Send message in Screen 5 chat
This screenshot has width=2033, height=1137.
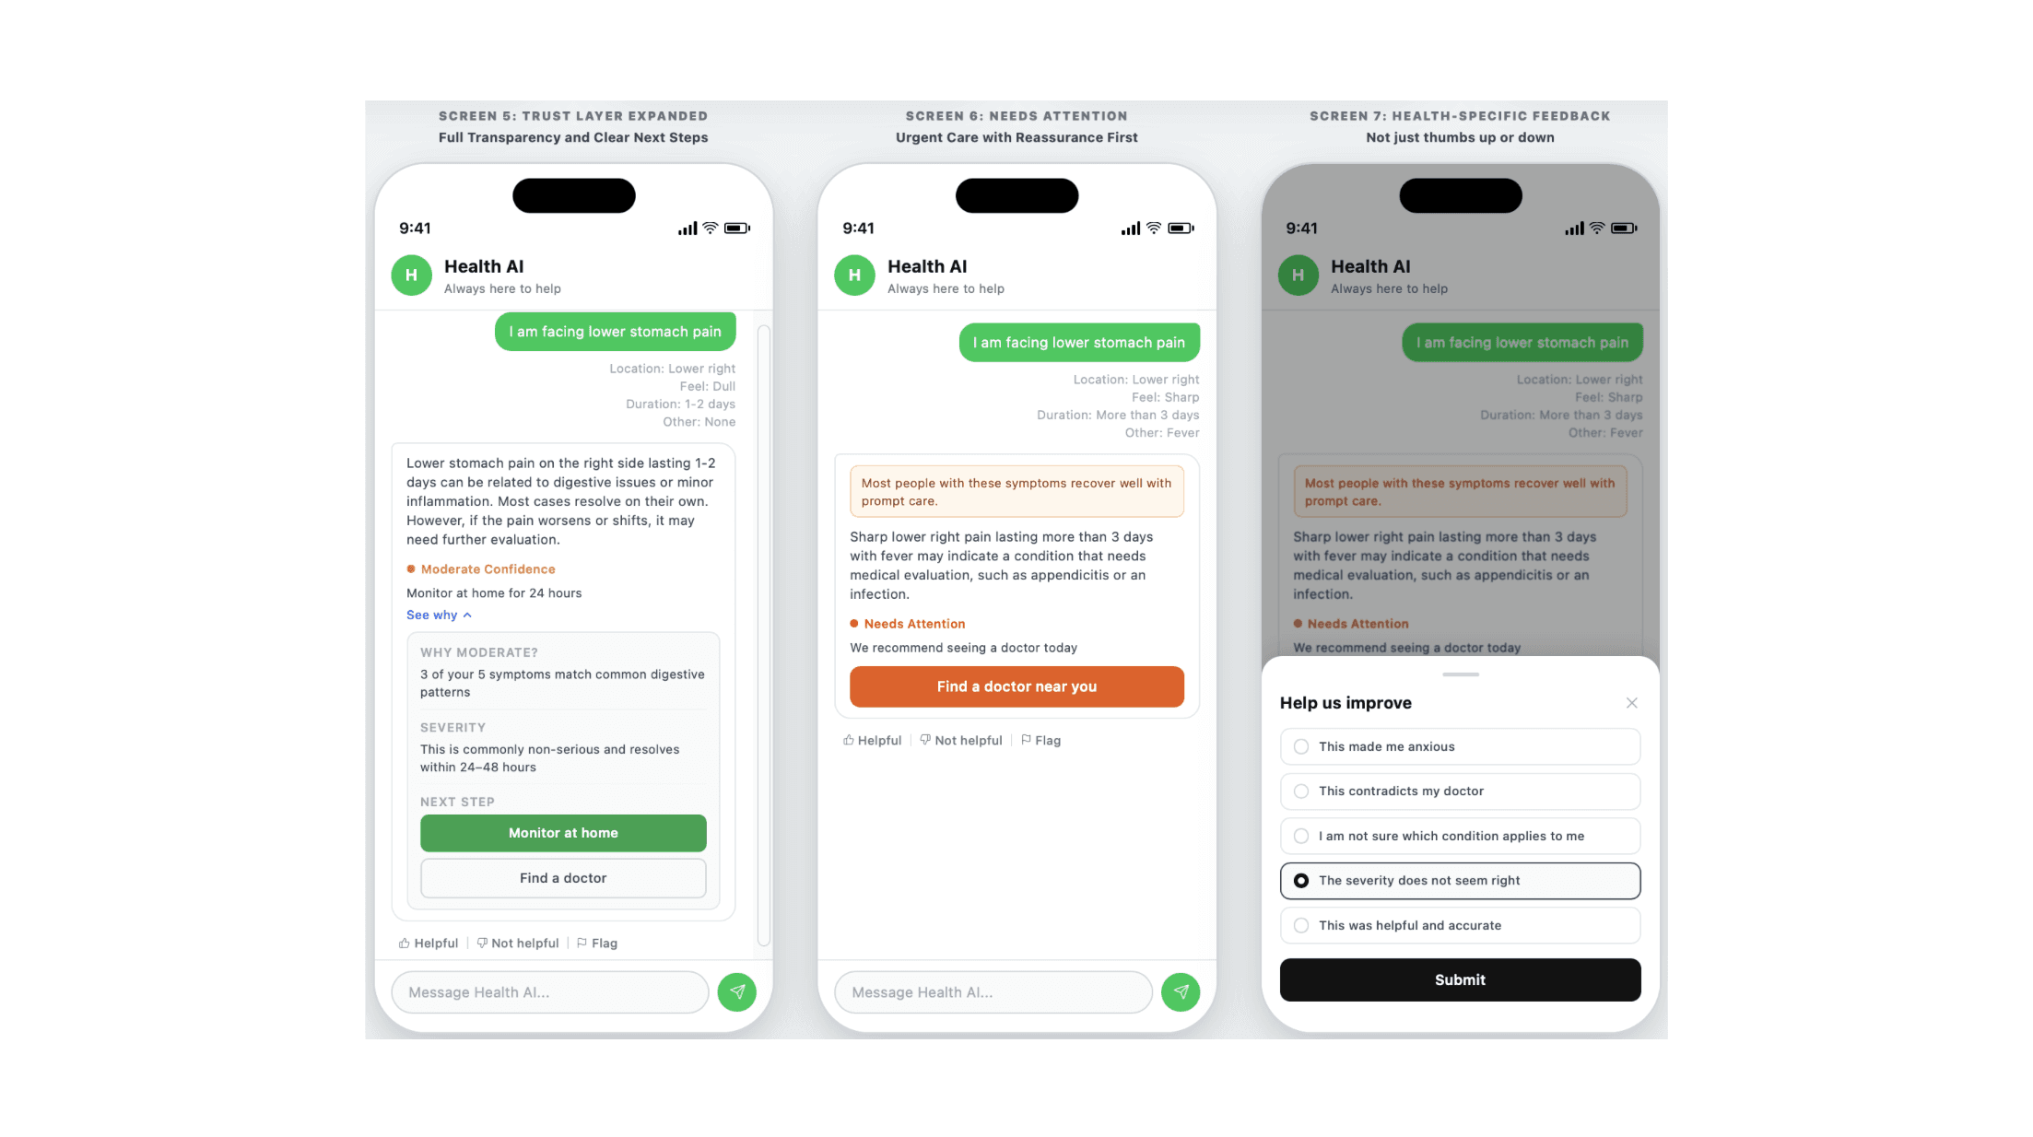pos(736,992)
